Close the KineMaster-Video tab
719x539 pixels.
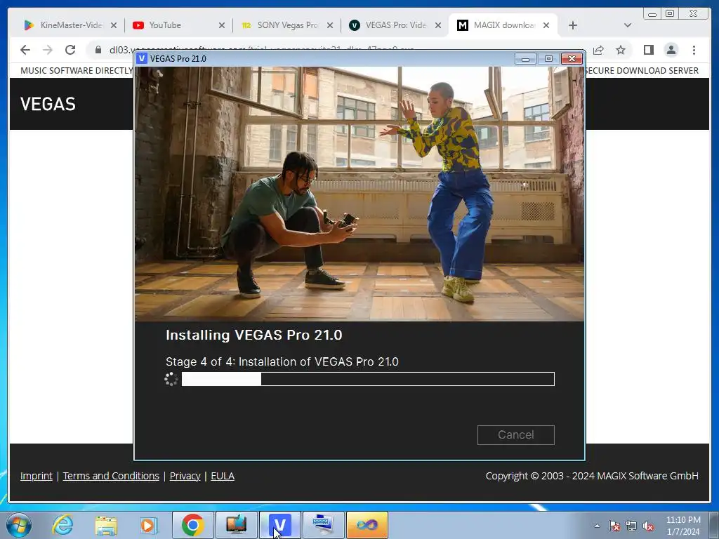tap(114, 25)
